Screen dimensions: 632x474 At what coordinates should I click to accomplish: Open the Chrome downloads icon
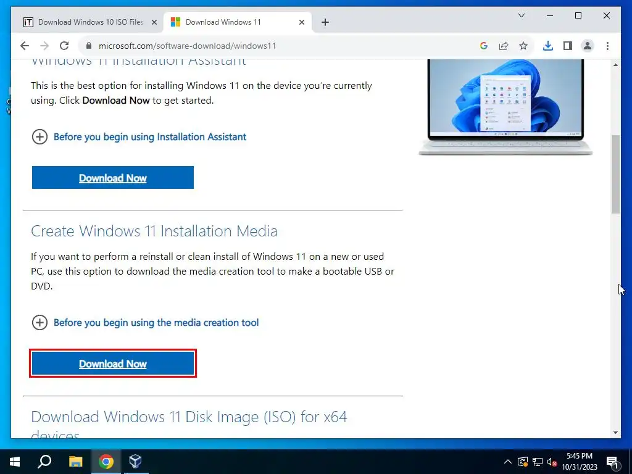(548, 46)
